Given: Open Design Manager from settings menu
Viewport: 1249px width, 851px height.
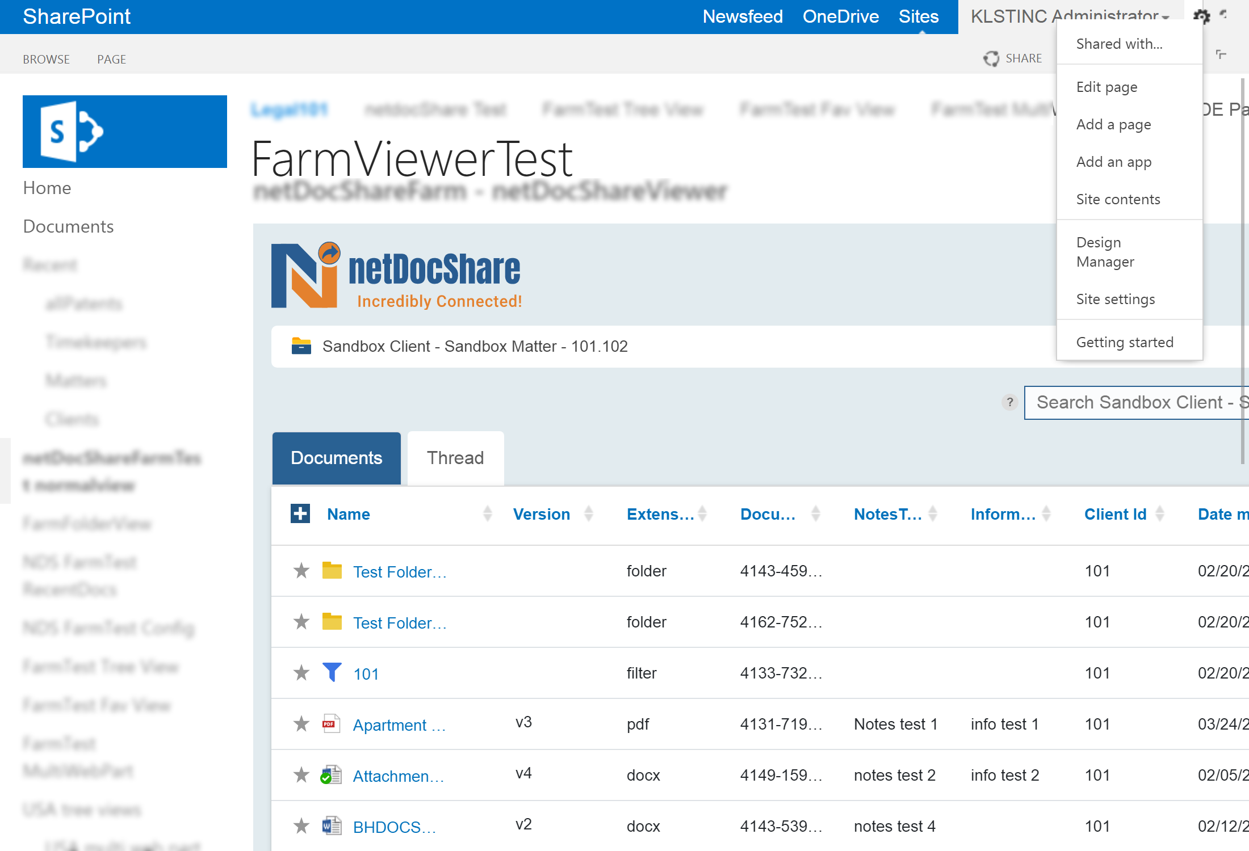Looking at the screenshot, I should [x=1105, y=252].
